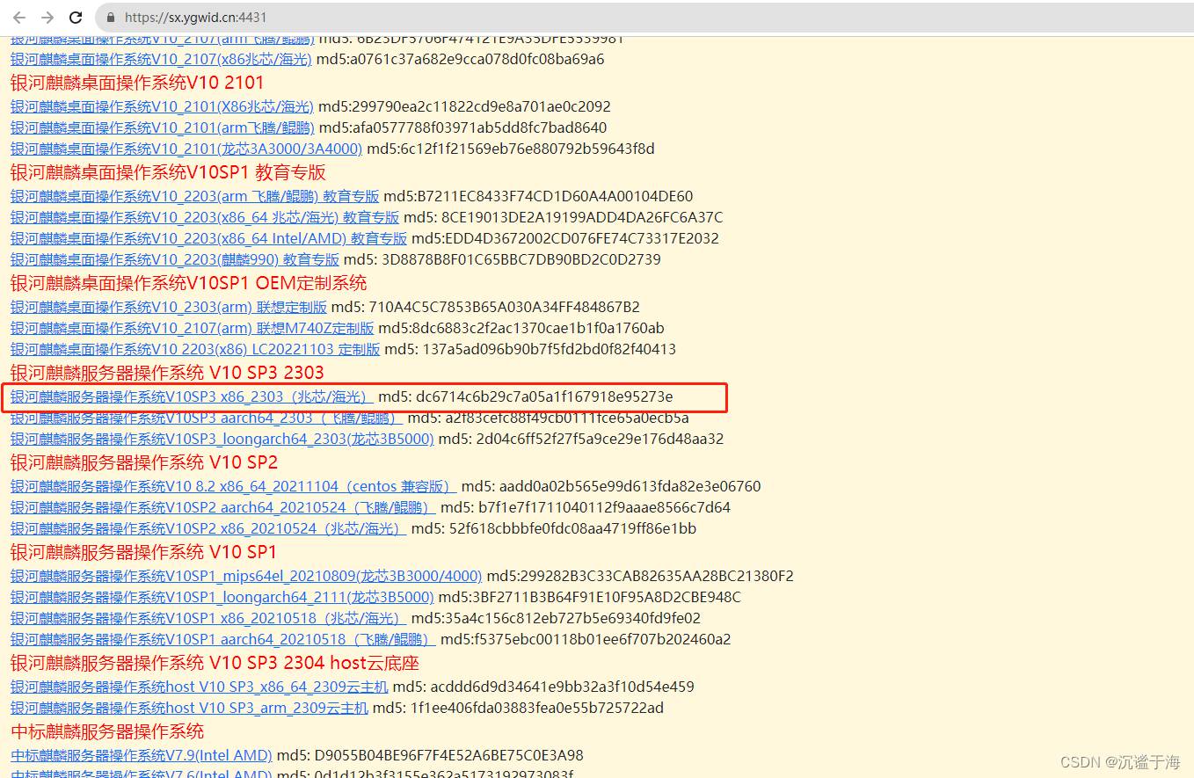Screen dimensions: 1194x778
Task: Open V10SP3 x86_2303 (兆芯/海光) server link
Action: coord(192,397)
